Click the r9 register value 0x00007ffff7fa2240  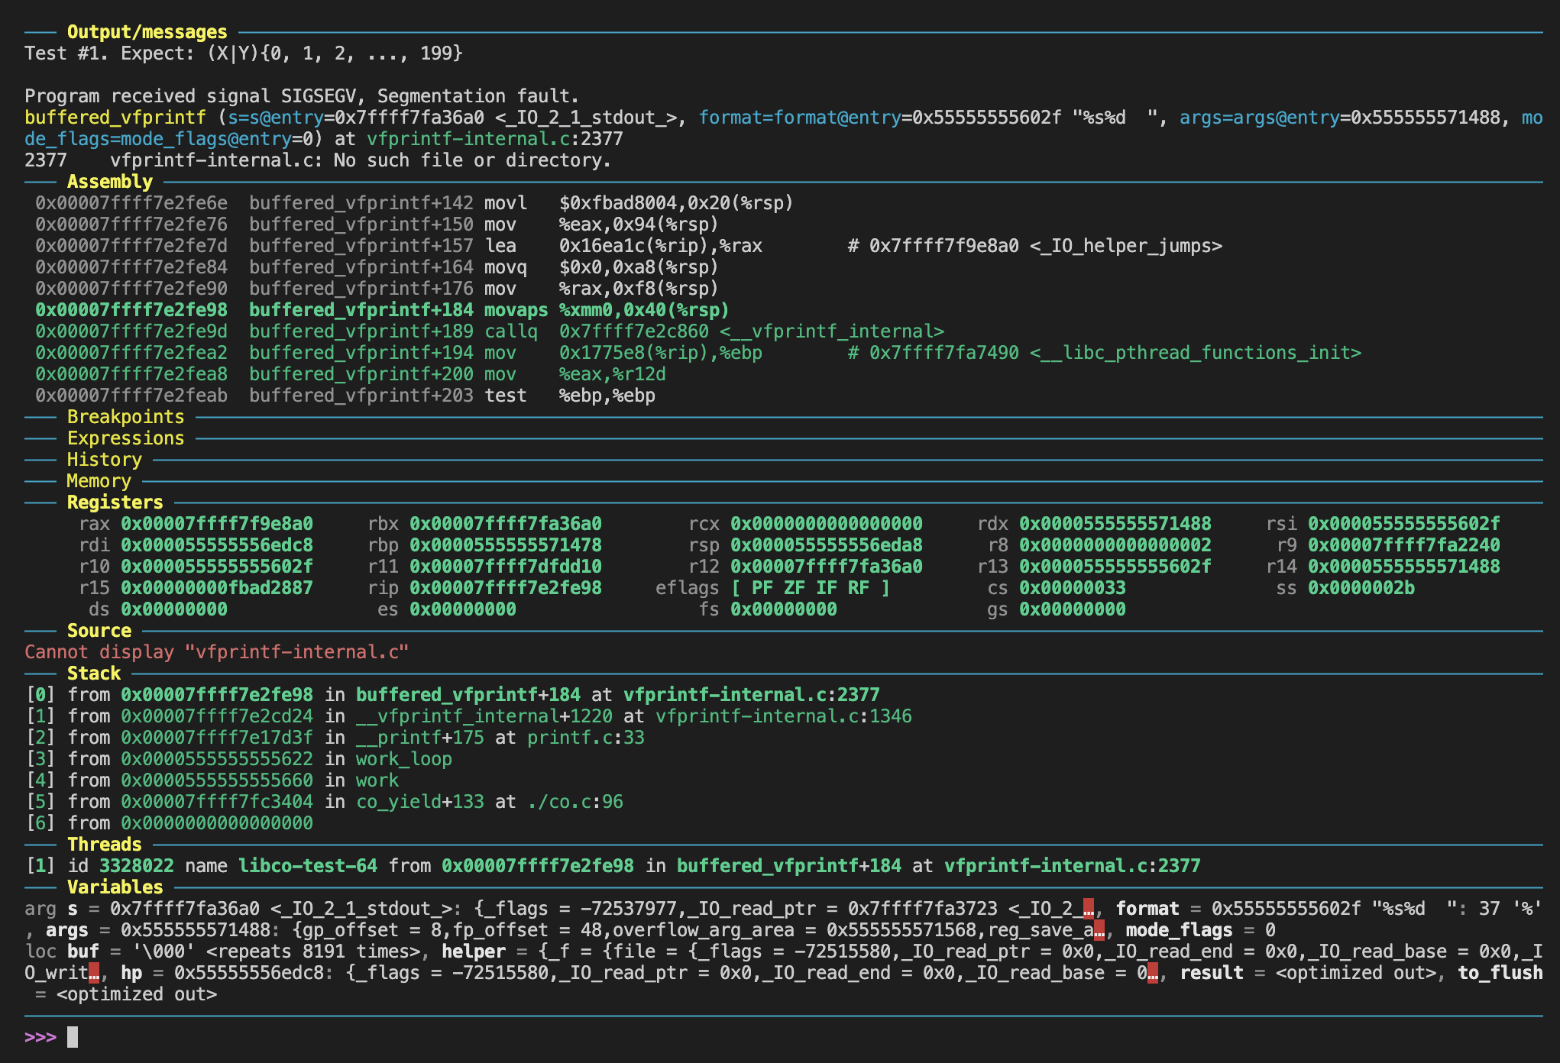1404,545
